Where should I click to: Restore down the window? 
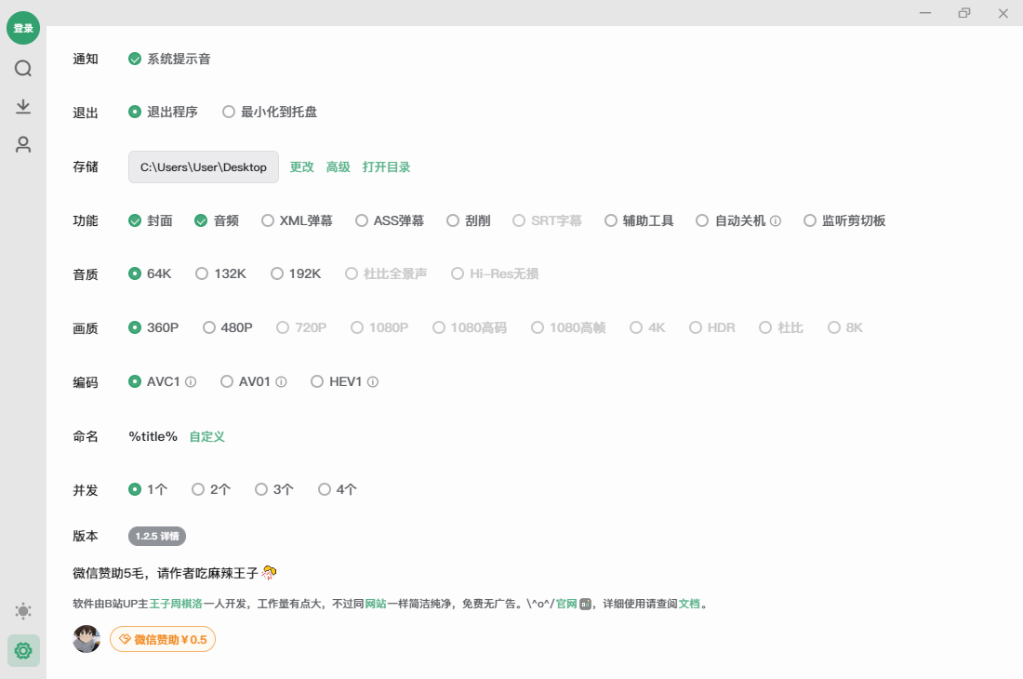(x=964, y=13)
